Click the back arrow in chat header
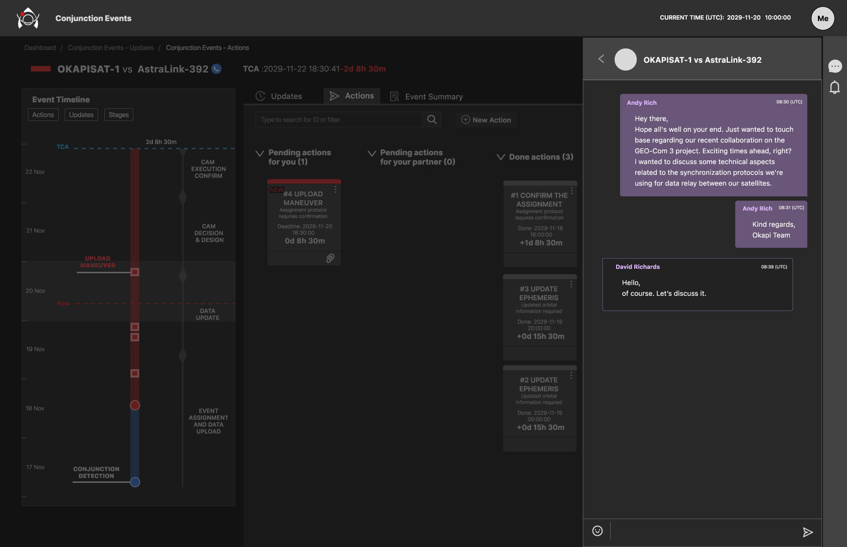 [x=601, y=59]
